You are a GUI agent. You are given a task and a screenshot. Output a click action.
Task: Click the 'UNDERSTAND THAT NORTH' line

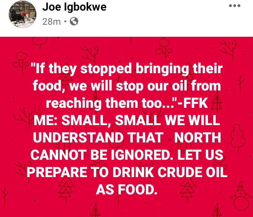127,137
